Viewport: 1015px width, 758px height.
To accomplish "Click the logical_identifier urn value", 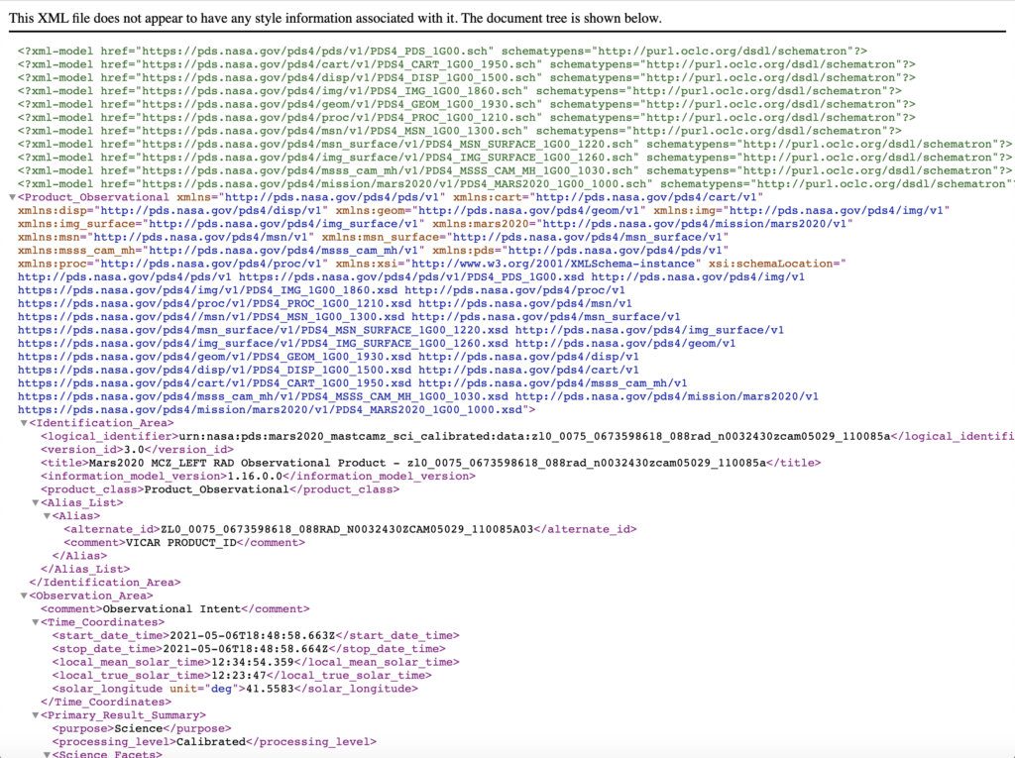I will coord(534,437).
